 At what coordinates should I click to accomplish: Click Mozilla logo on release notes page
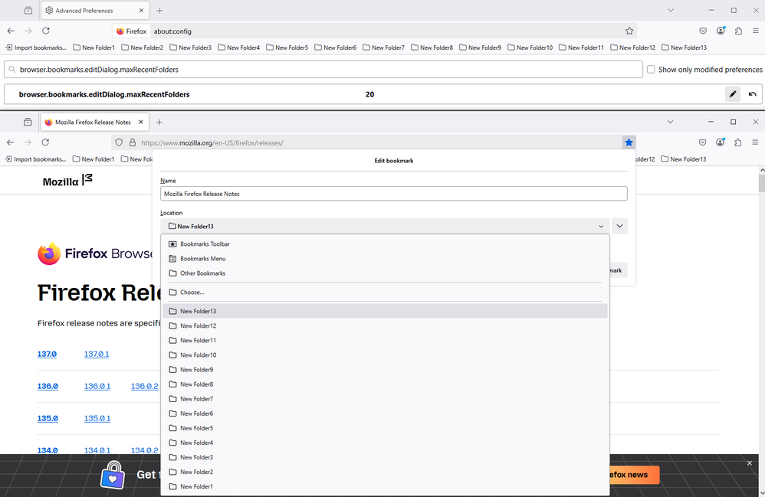click(67, 181)
